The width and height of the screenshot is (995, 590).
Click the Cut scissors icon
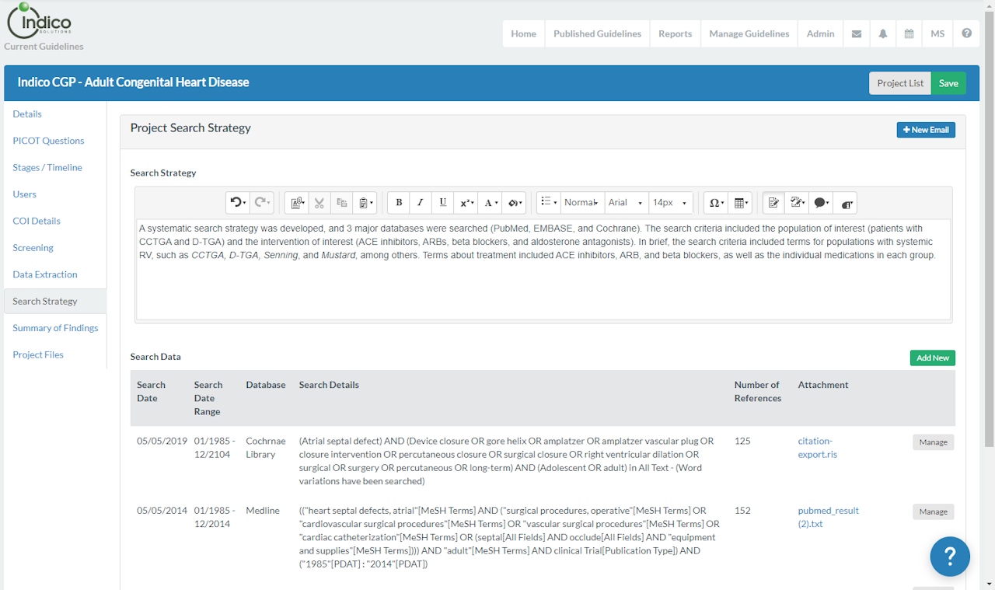click(x=319, y=203)
